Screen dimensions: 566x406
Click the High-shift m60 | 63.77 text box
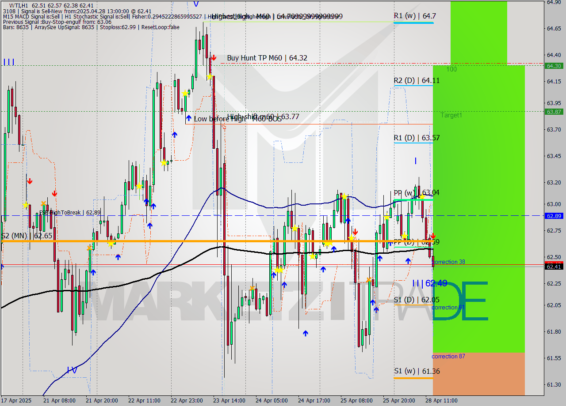[264, 117]
